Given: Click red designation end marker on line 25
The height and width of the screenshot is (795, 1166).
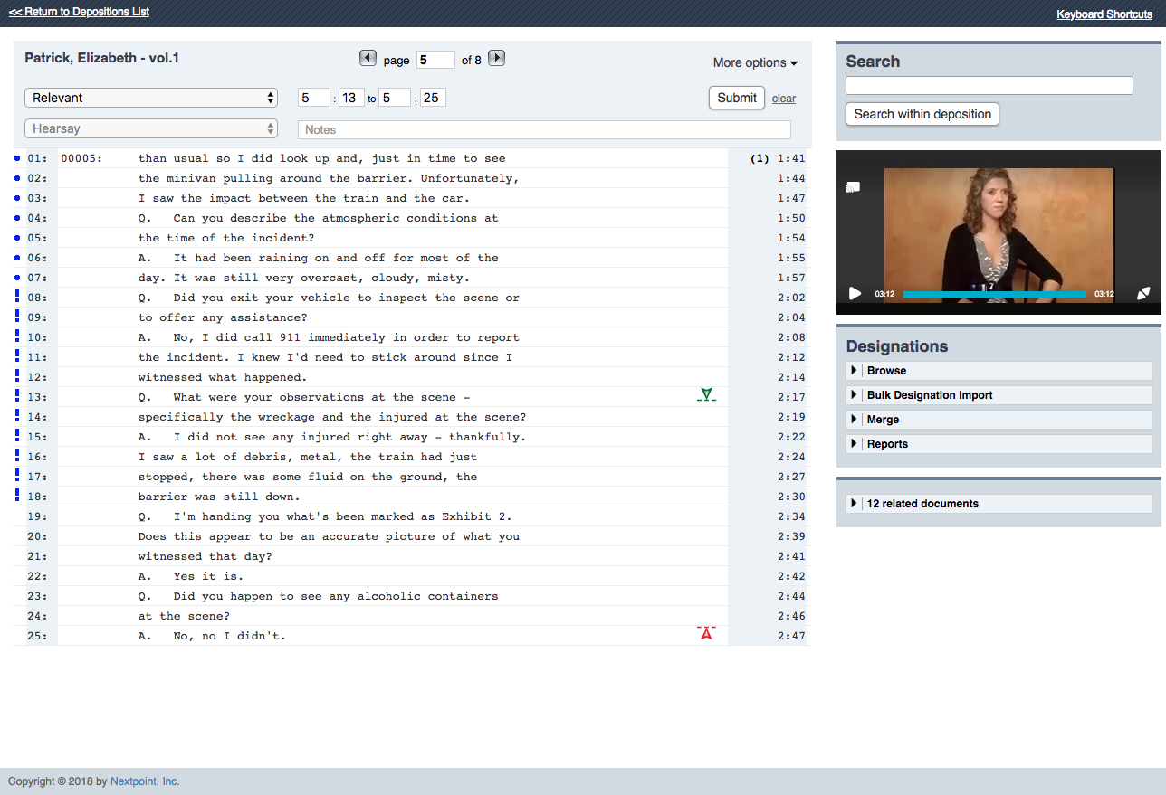Looking at the screenshot, I should coord(706,632).
